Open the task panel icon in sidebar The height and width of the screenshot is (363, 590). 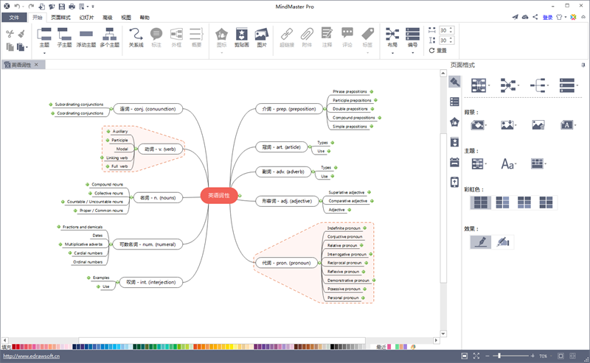coord(454,162)
